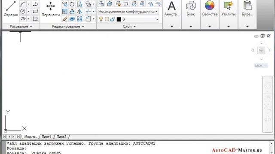Select the Ellipse drawing tool
Screen dimensions: 275x154
click(23, 19)
